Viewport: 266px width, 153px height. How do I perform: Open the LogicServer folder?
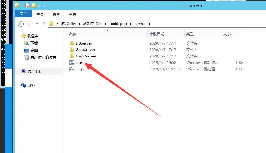[86, 56]
